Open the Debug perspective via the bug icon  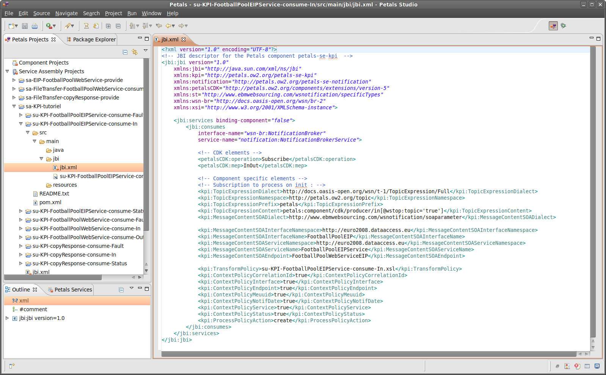coord(563,26)
